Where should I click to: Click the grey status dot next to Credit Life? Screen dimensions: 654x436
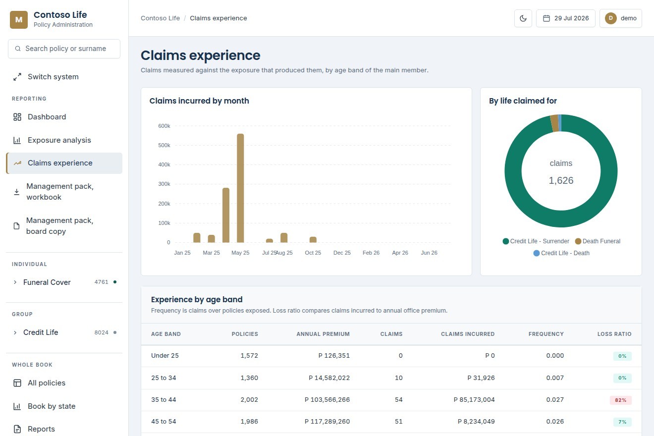(x=115, y=332)
